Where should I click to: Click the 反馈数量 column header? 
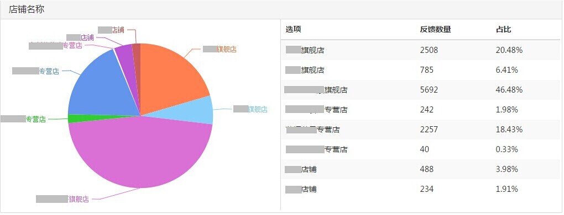(435, 29)
